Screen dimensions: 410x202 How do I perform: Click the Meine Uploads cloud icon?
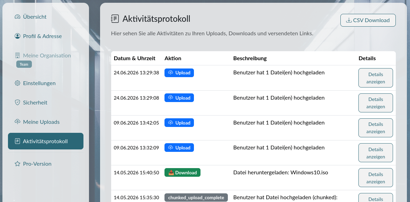click(x=18, y=122)
